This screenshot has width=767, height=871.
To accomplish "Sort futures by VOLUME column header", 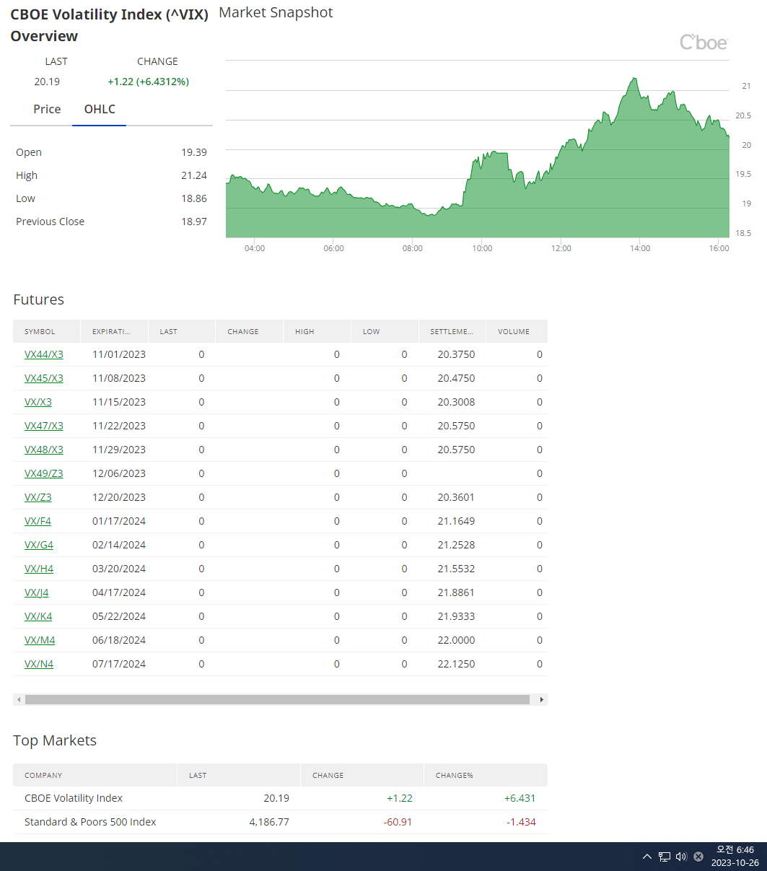I will [x=517, y=331].
